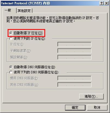Screen dimensions: 110x113
Task: Click the 慣用 DNS 伺服器 input field
Action: [74, 78]
